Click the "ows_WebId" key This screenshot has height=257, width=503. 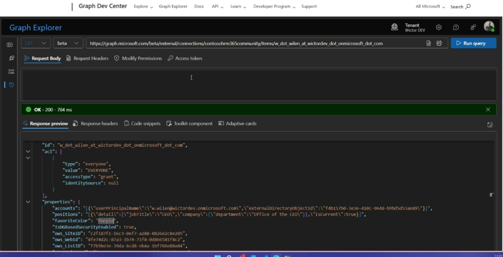coord(67,239)
